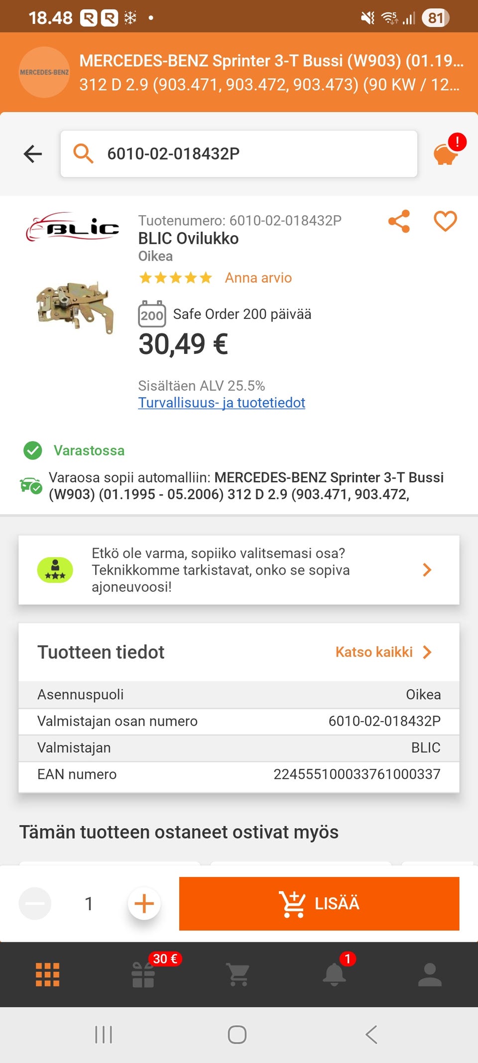This screenshot has height=1063, width=478.
Task: Open the catalog grid tab
Action: (48, 975)
